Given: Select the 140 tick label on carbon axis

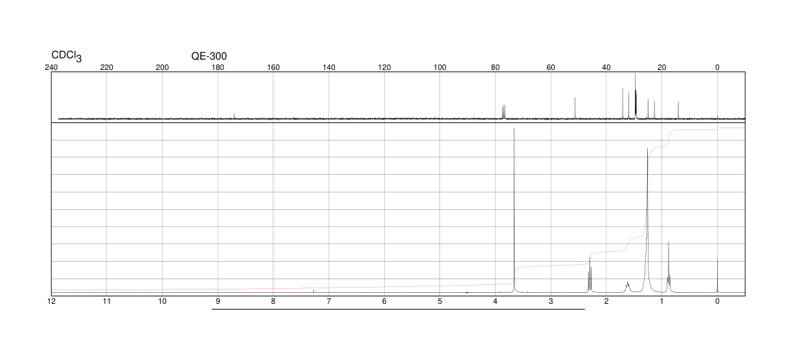Looking at the screenshot, I should pos(329,67).
